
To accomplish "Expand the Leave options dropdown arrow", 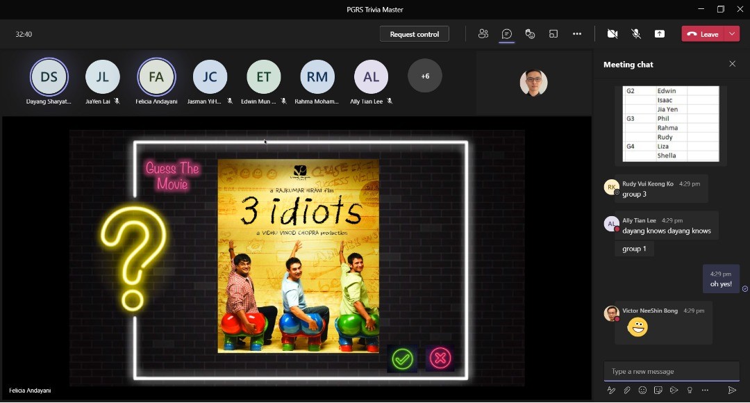I will pos(733,34).
